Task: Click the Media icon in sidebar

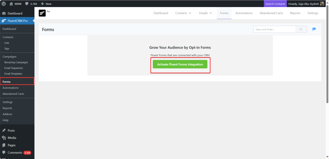Action: click(4, 138)
